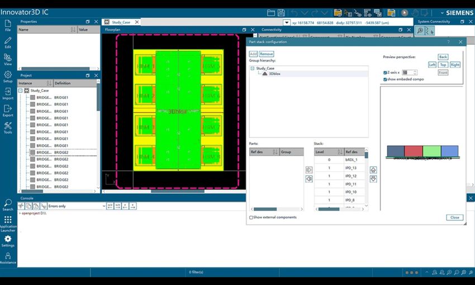Open the Application Launcher

pyautogui.click(x=8, y=224)
